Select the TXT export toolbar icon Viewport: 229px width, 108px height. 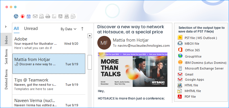48,16
